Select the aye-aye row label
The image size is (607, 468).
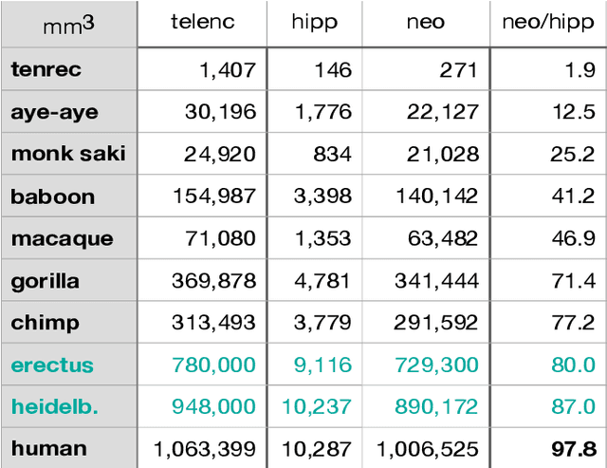[54, 112]
